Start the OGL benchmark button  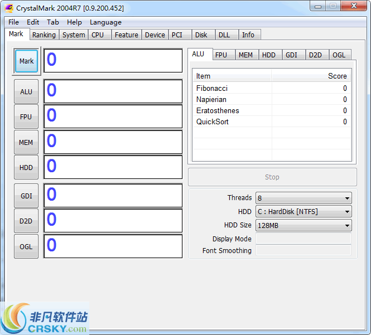(26, 246)
